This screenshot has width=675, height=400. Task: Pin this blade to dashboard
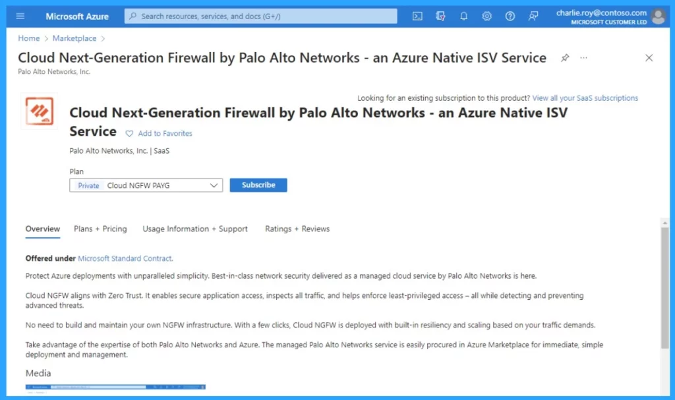click(565, 58)
